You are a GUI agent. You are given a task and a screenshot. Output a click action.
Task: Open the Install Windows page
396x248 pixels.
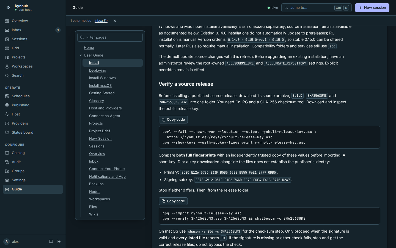(x=102, y=78)
